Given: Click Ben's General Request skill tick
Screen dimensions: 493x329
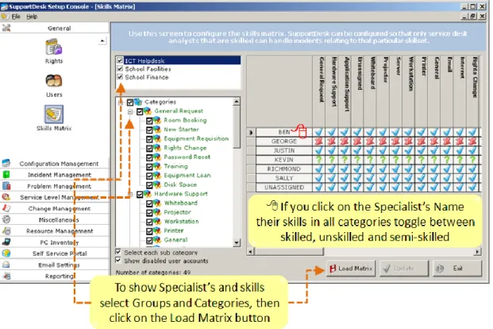Looking at the screenshot, I should tap(319, 132).
